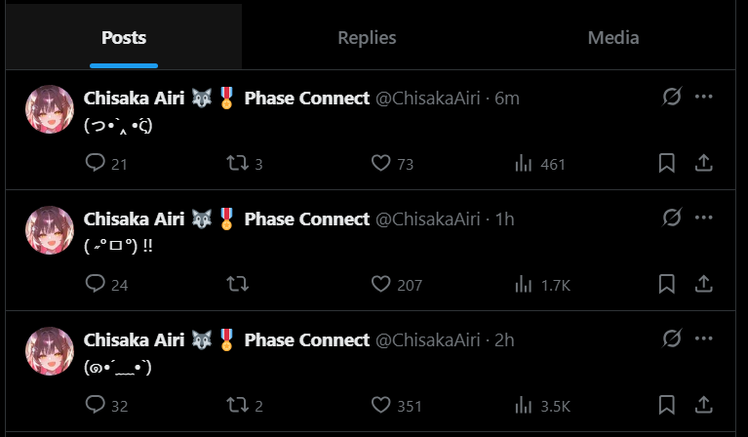Open more options on the 2h post
Image resolution: width=748 pixels, height=437 pixels.
pyautogui.click(x=704, y=338)
